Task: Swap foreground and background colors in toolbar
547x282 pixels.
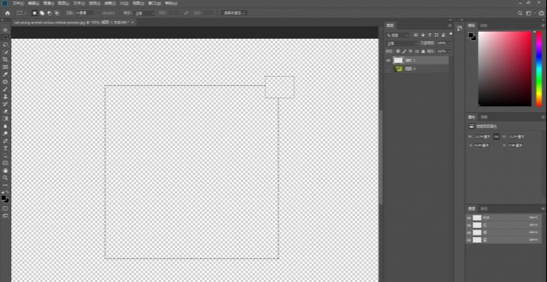Action: point(7,193)
